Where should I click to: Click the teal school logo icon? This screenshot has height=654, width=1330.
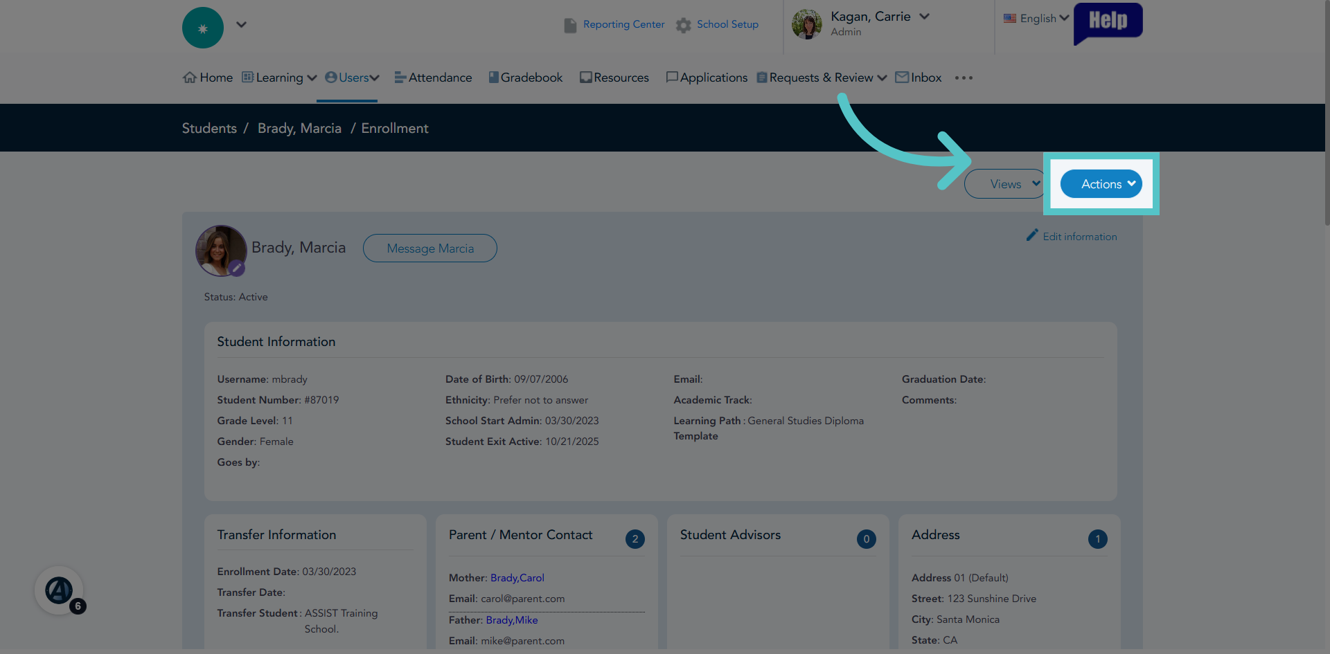202,28
